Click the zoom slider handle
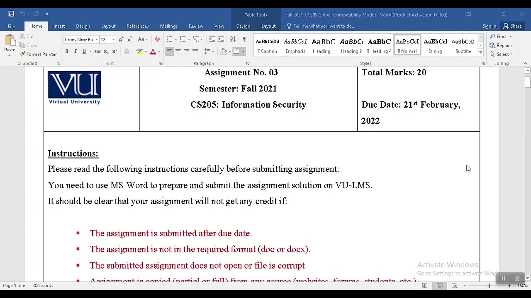The image size is (531, 298). (490, 286)
